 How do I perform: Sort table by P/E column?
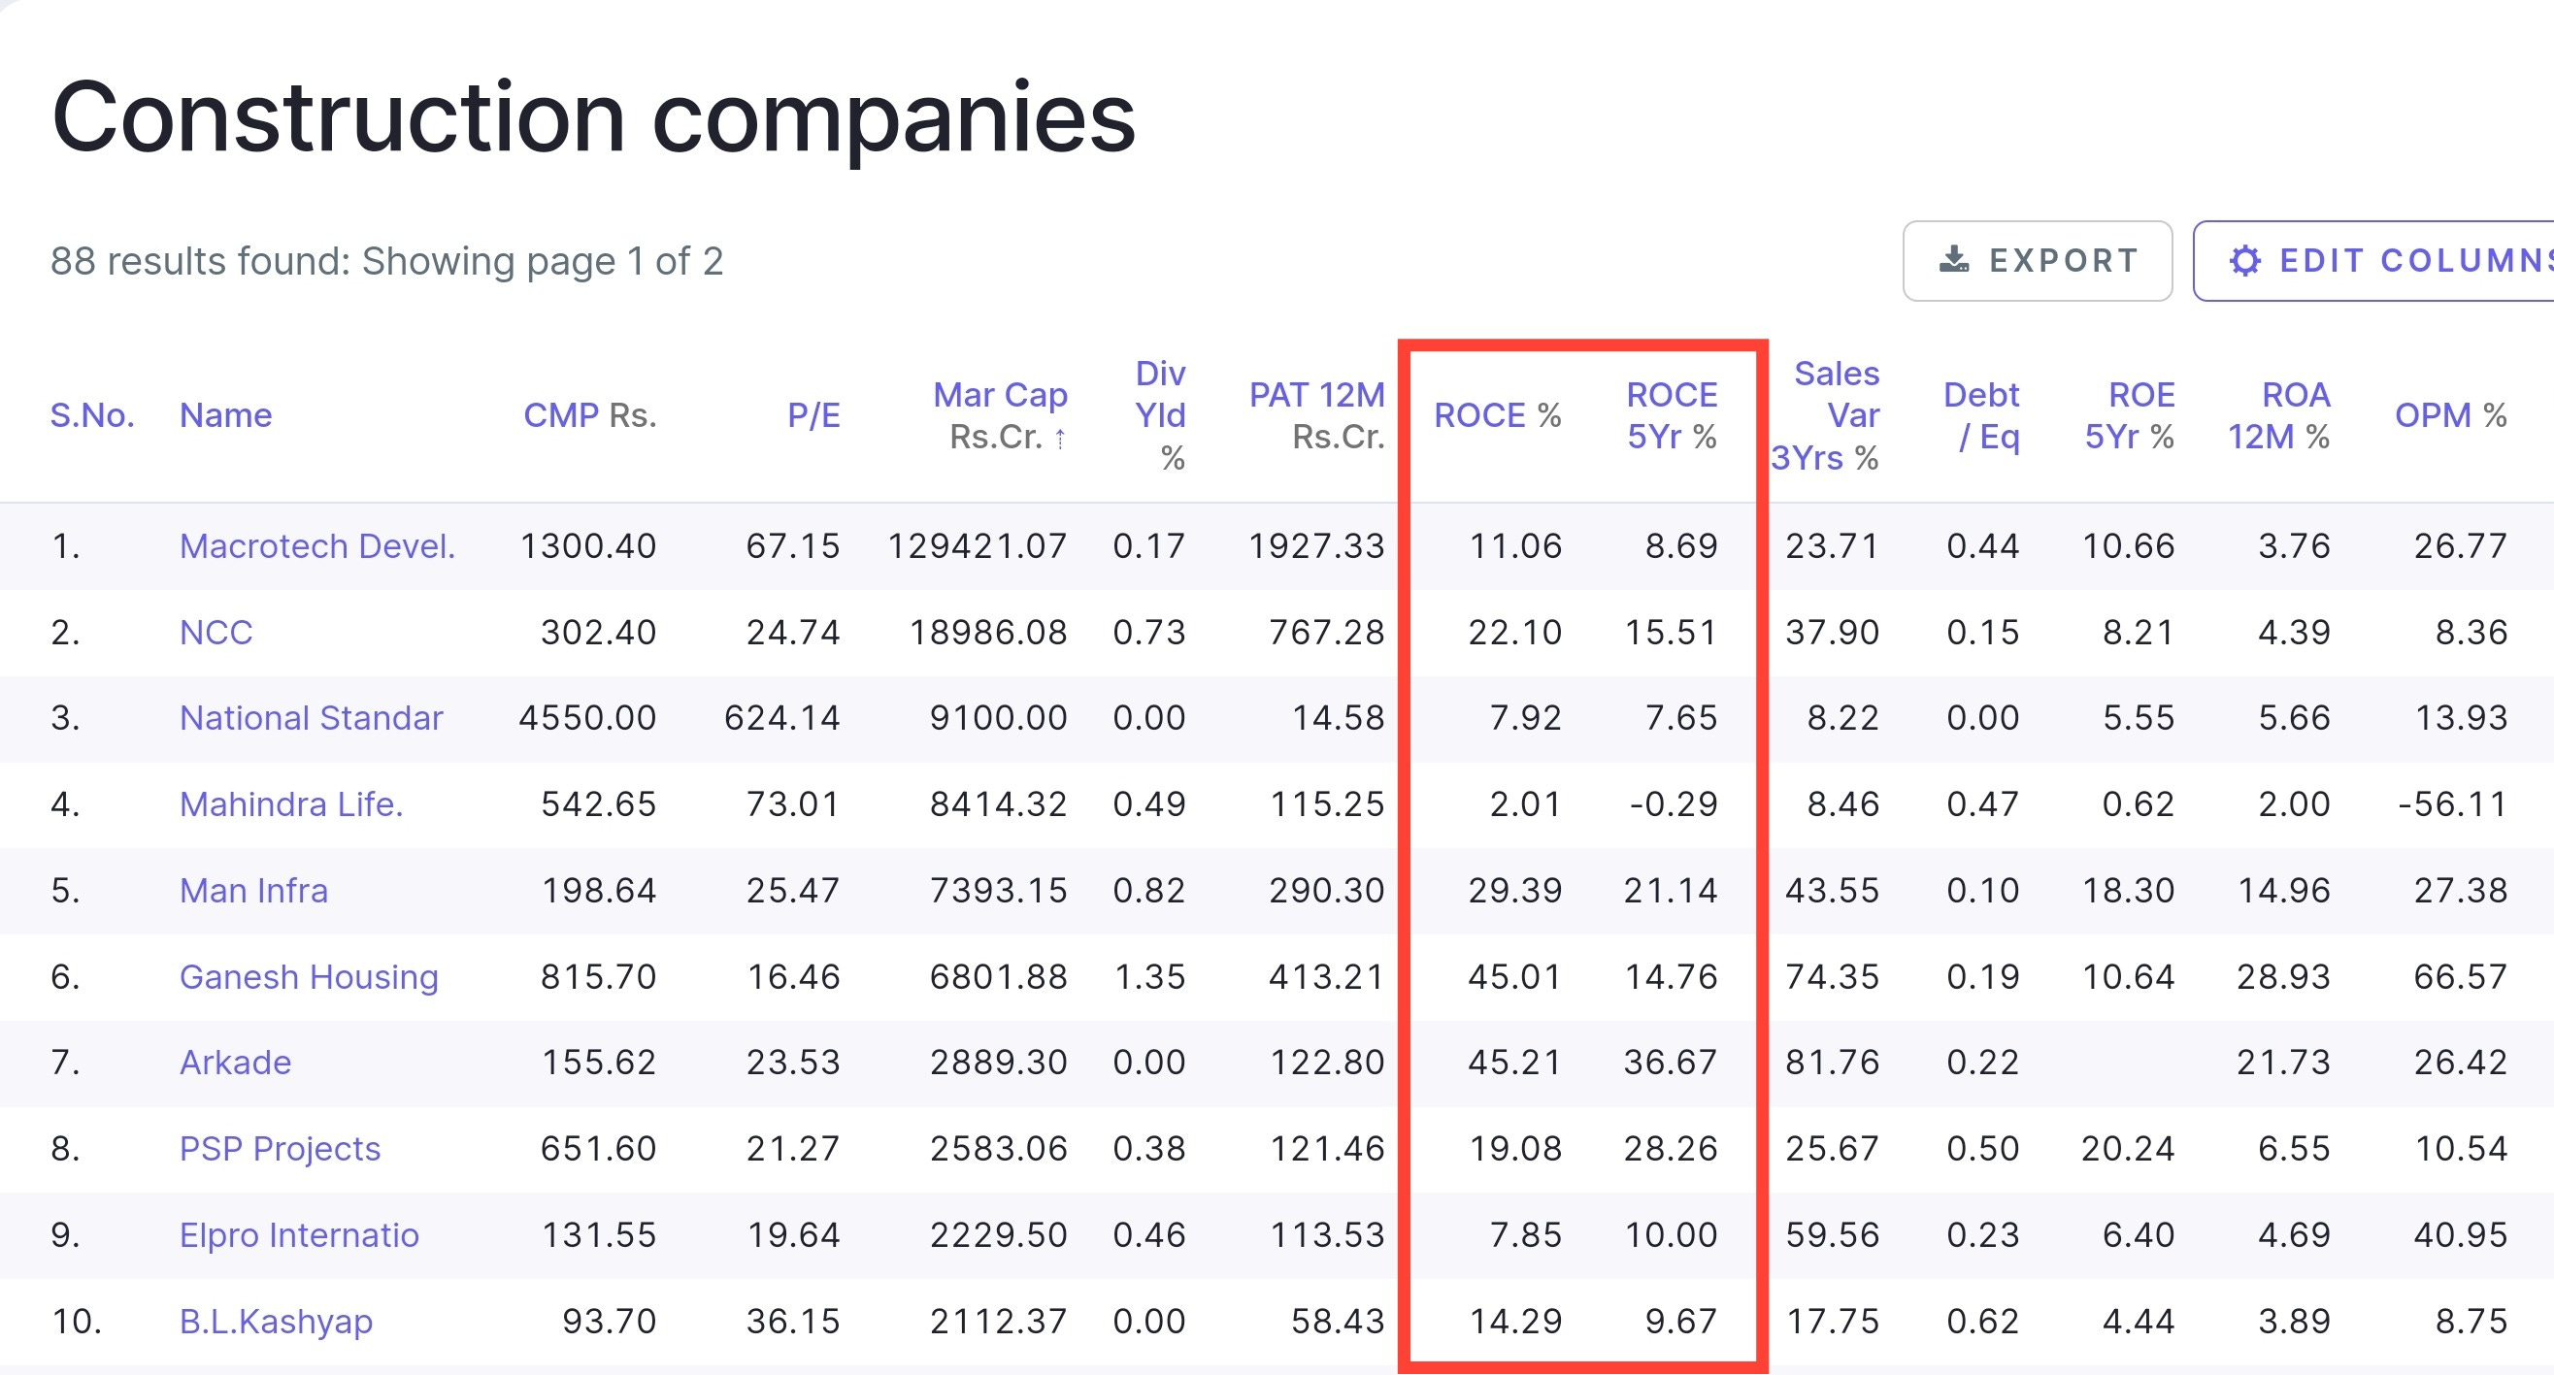813,414
